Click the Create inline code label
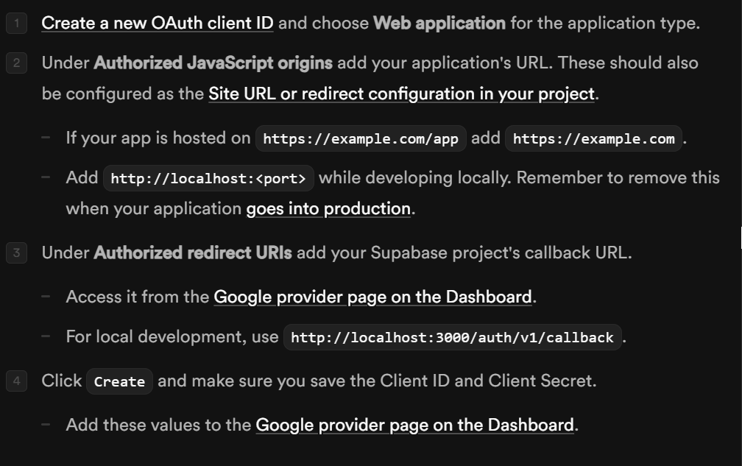 119,382
